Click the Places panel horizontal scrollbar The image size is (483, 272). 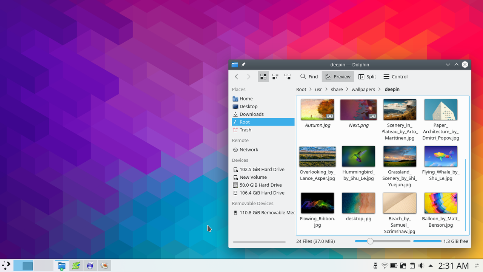click(x=259, y=242)
